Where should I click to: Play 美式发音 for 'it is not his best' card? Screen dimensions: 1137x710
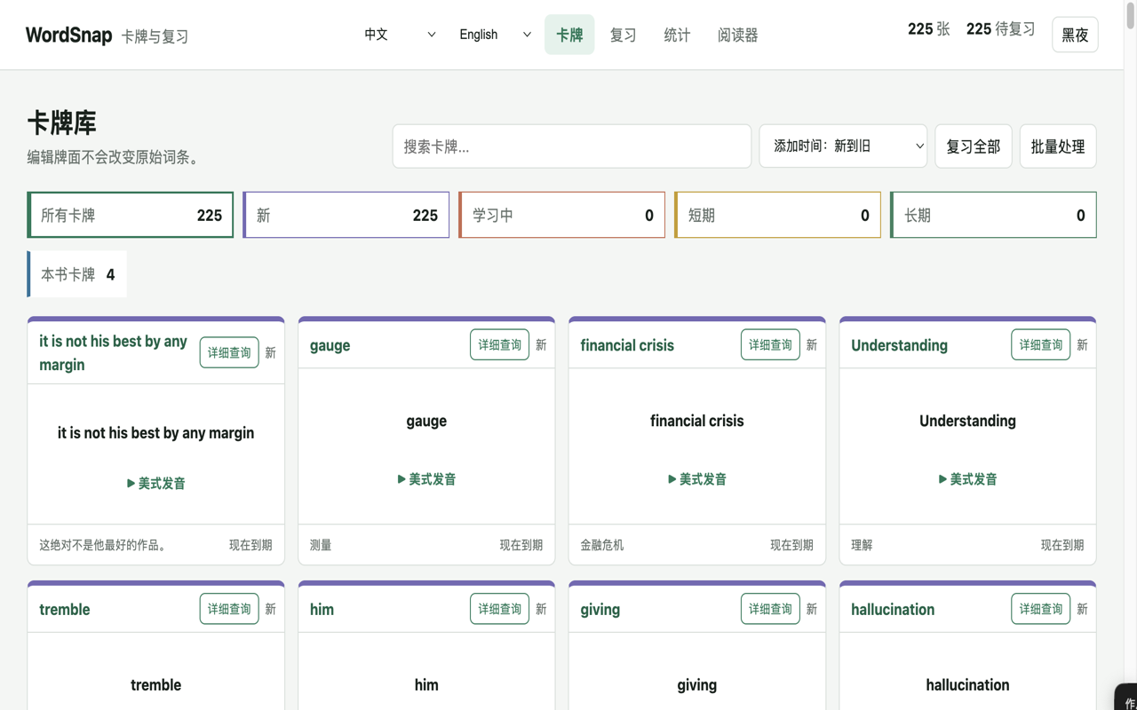click(156, 484)
